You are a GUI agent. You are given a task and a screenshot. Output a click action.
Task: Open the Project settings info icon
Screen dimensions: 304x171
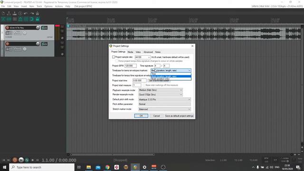click(20, 13)
